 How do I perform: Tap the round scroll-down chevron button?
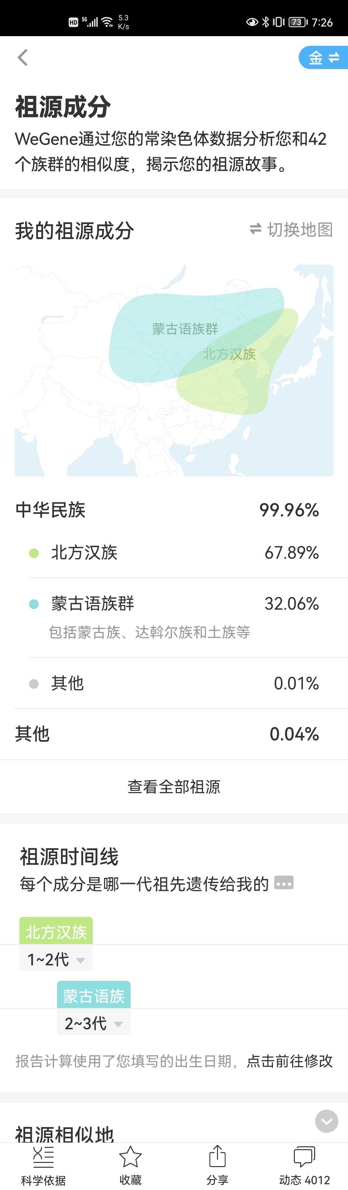tap(326, 1121)
